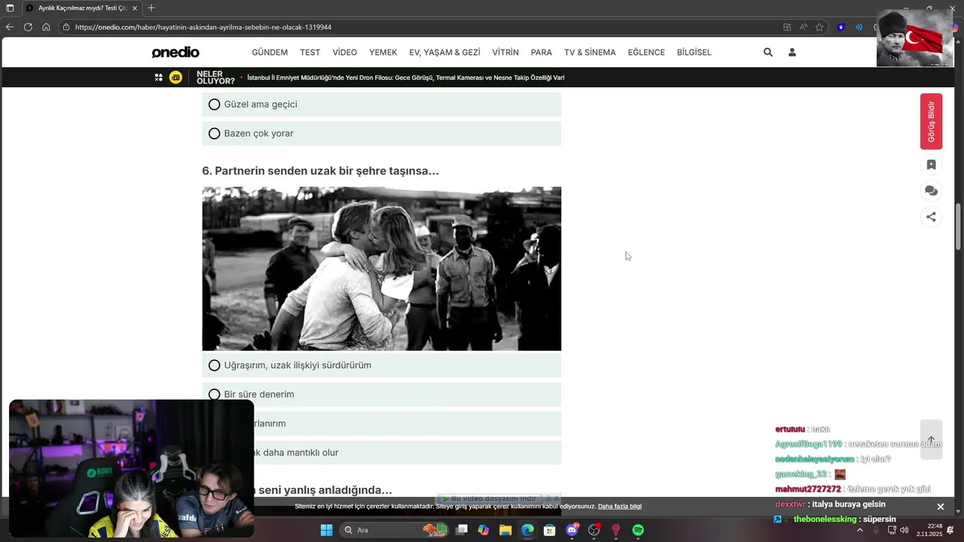Open the read aloud icon in address bar
Viewport: 964px width, 542px height.
pyautogui.click(x=803, y=27)
